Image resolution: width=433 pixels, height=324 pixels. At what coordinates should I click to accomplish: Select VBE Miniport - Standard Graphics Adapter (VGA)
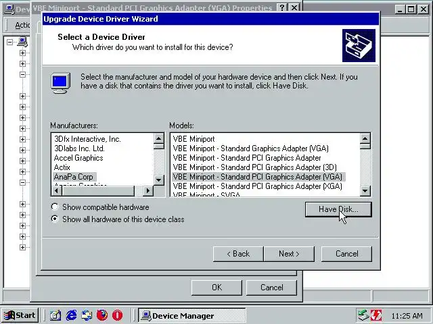tap(251, 148)
